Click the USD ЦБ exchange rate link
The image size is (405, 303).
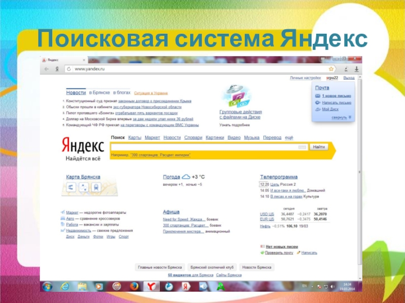267,214
